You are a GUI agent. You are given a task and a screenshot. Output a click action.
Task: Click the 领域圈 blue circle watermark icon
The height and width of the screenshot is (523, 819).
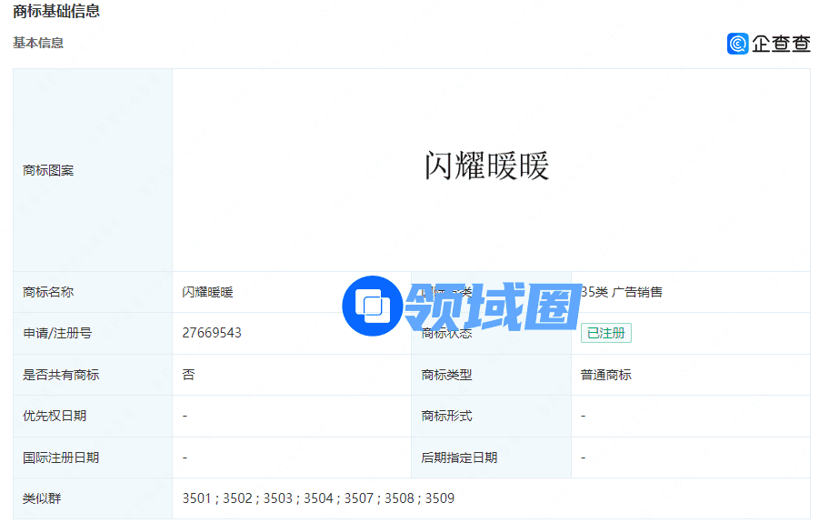coord(372,306)
